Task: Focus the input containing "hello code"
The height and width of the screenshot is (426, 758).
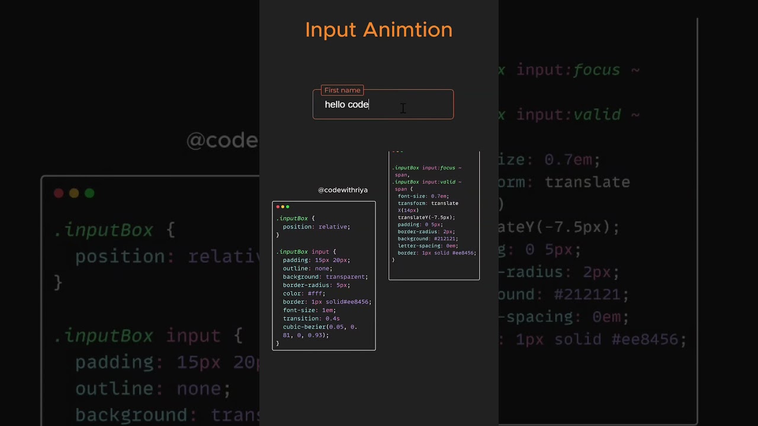Action: click(x=383, y=105)
